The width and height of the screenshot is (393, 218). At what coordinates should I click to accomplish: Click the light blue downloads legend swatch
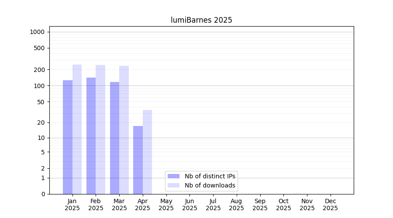[173, 185]
